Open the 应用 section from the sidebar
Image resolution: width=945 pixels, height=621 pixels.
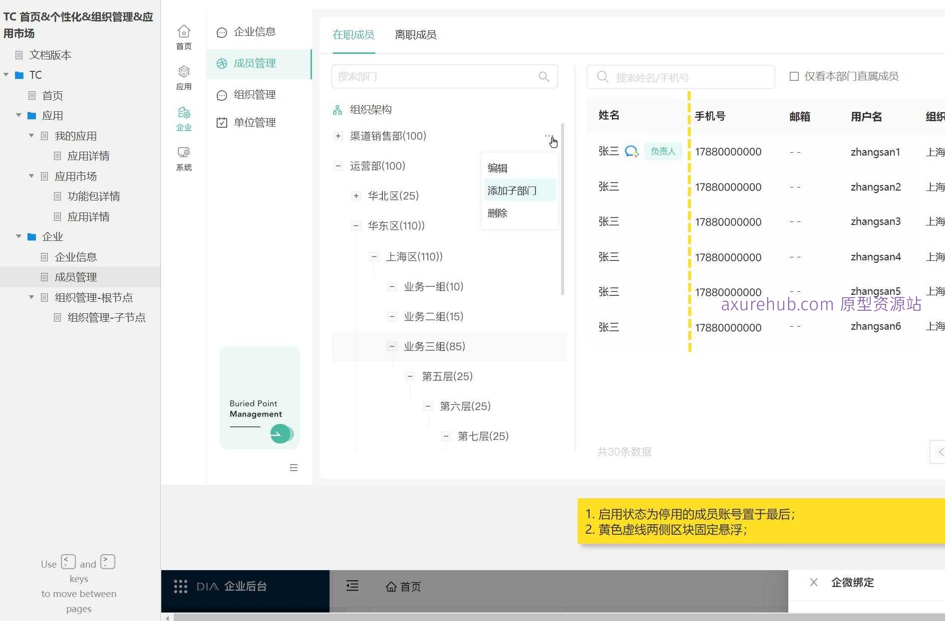(183, 72)
